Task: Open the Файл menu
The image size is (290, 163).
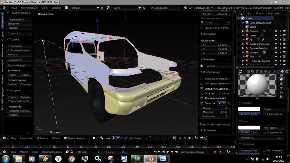Action: pyautogui.click(x=14, y=8)
